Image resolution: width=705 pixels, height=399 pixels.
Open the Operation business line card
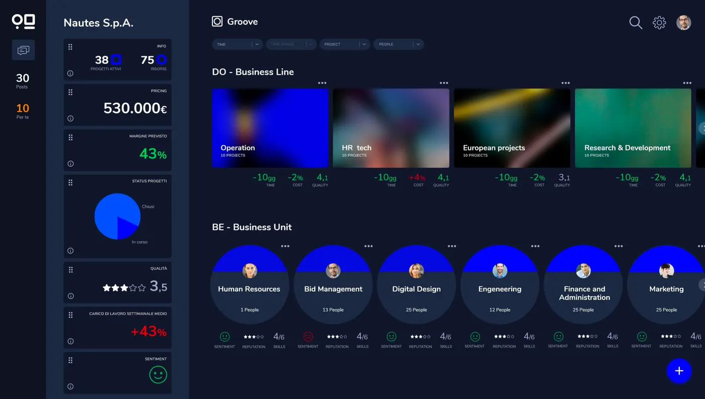[270, 128]
